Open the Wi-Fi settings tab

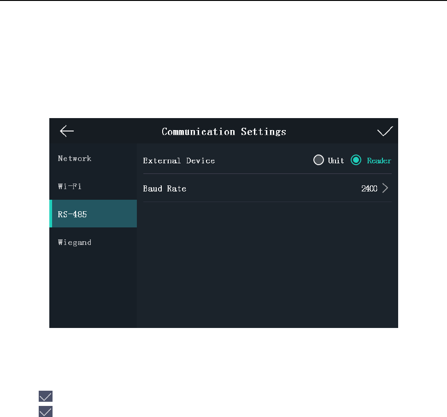[x=70, y=186]
